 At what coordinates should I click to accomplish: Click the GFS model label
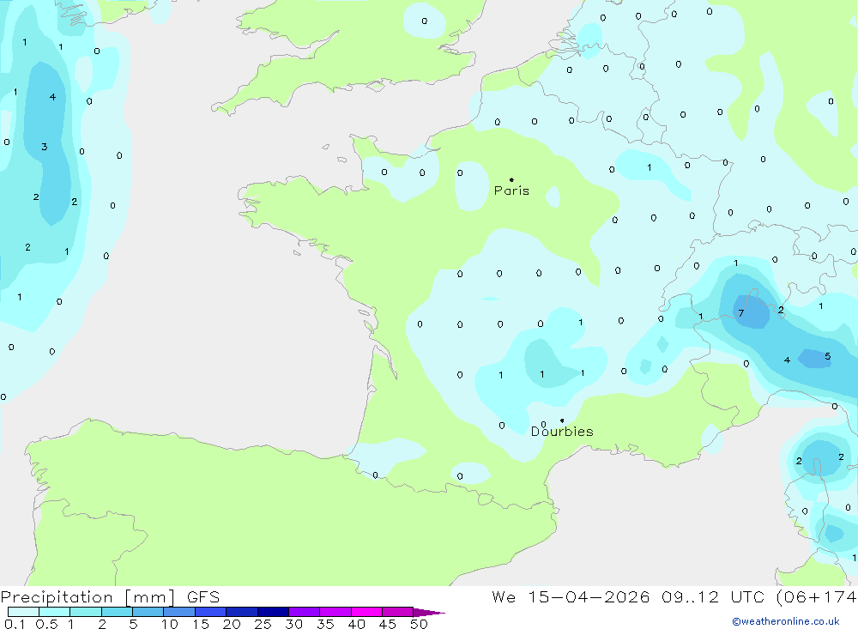pos(203,597)
